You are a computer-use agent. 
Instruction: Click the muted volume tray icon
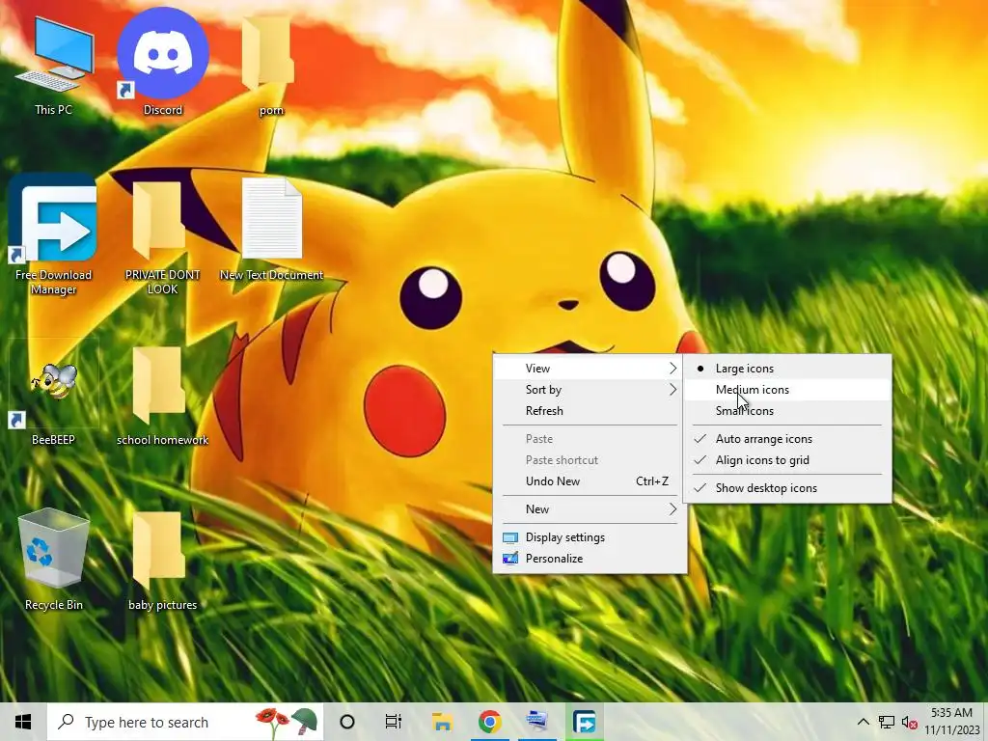(909, 722)
